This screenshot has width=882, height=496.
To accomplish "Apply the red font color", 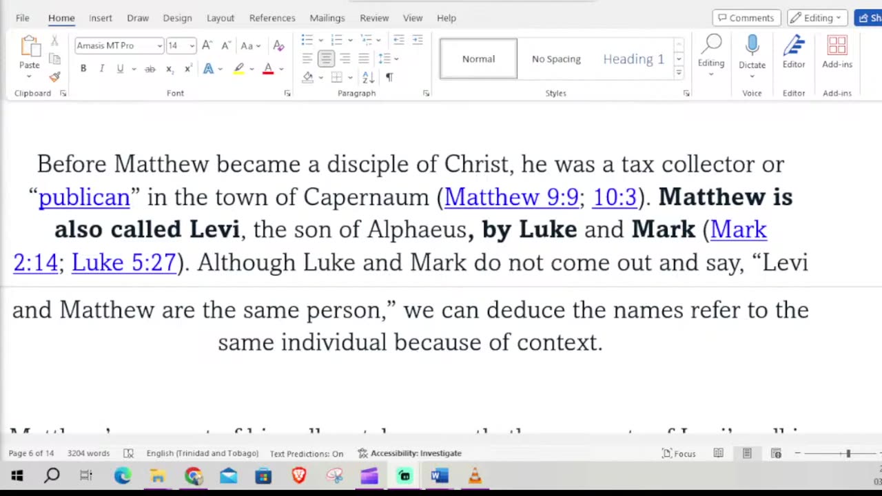I will click(x=268, y=69).
